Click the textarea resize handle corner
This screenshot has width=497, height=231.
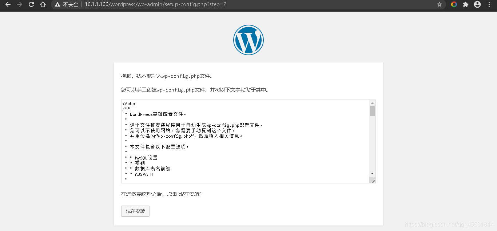[373, 180]
